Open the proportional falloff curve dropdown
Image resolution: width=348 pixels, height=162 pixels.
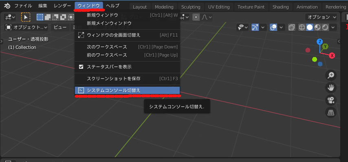click(x=207, y=17)
